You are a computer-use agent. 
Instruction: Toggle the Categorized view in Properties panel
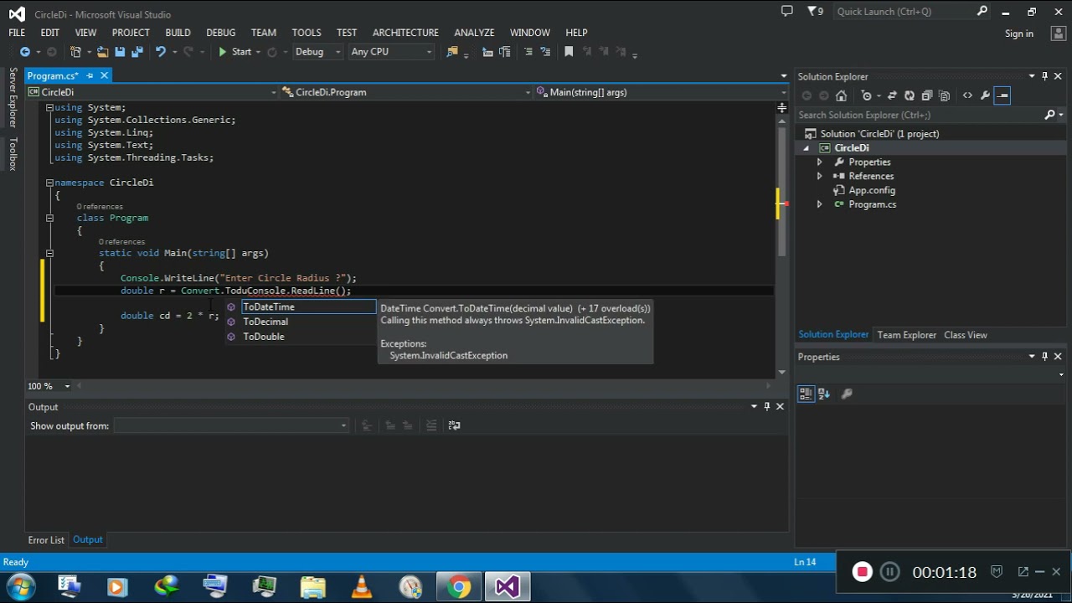point(806,394)
